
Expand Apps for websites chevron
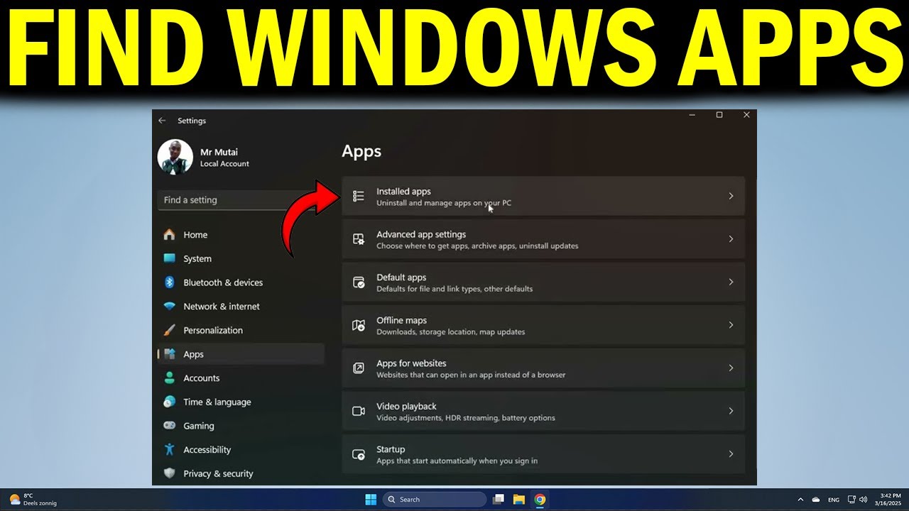731,368
